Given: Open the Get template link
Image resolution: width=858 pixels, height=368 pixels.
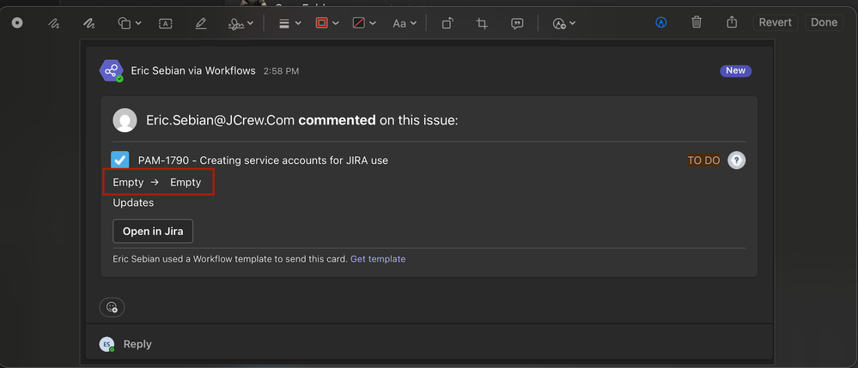Looking at the screenshot, I should (x=378, y=259).
